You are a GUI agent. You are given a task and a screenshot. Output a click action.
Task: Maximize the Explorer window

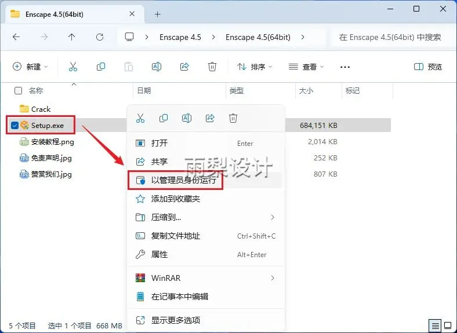click(416, 9)
